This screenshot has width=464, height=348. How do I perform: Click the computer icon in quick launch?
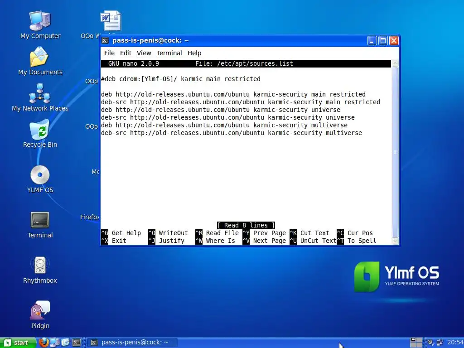click(55, 343)
